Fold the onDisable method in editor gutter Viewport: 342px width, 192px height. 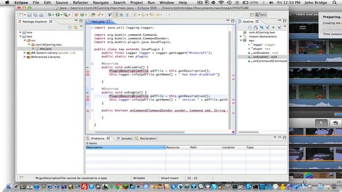coord(92,64)
